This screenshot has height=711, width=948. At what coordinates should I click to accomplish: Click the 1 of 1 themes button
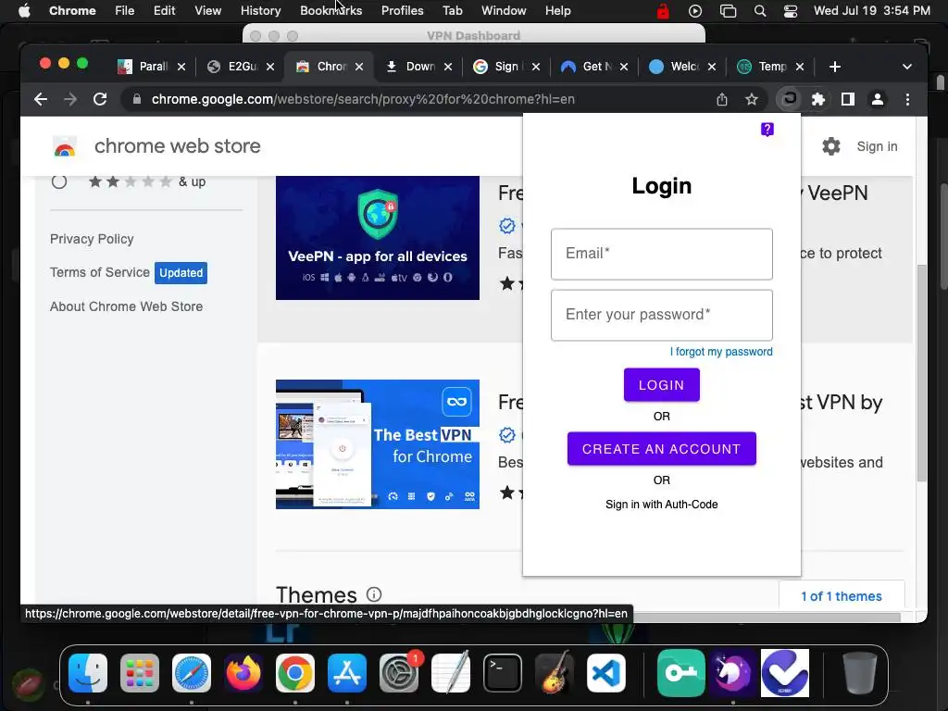coord(841,596)
